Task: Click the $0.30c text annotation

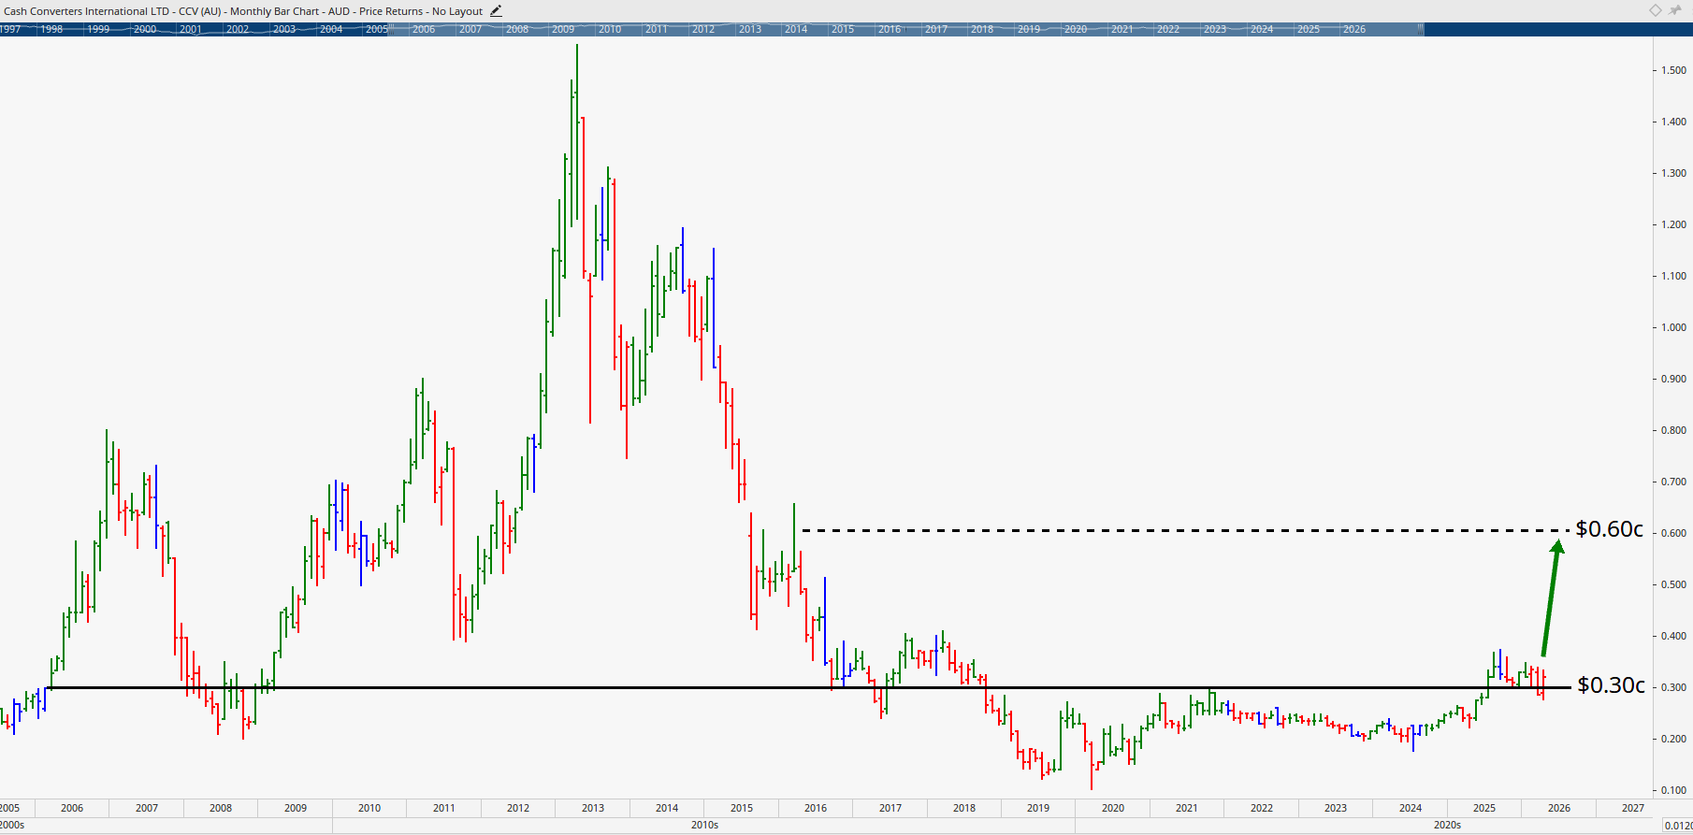Action: 1611,685
